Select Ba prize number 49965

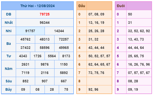64,48
